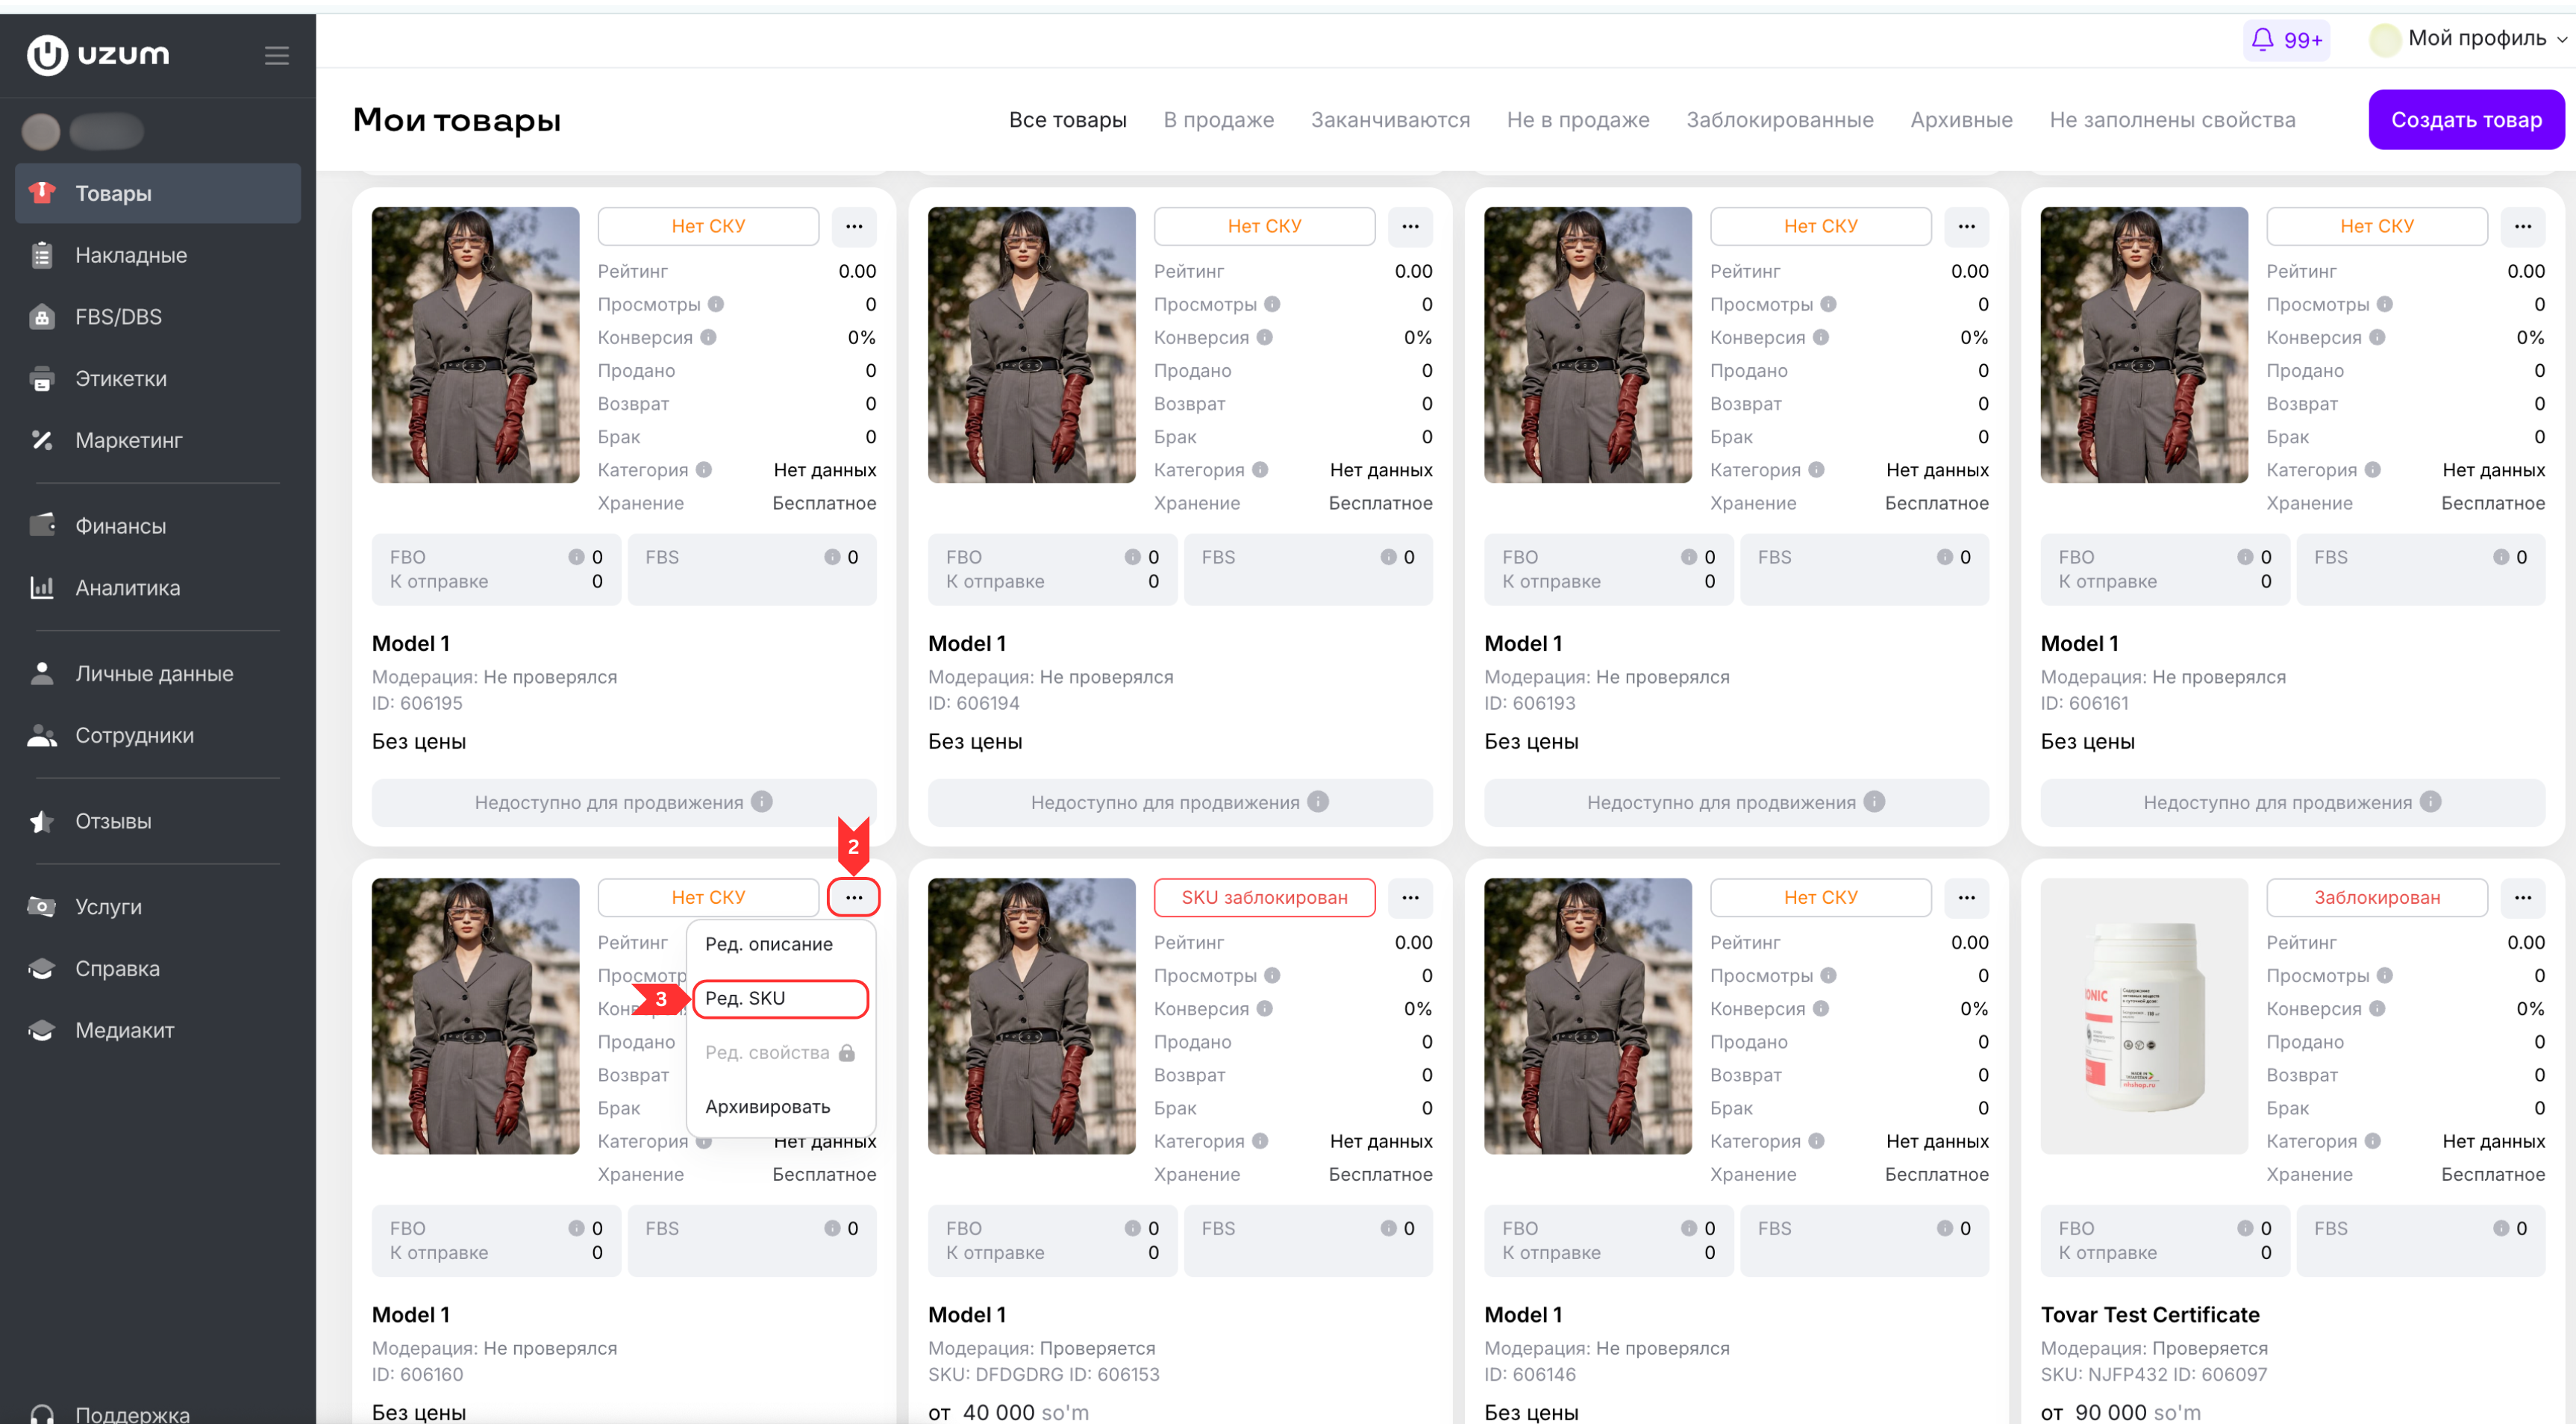Open Услуги in the sidebar
Image resolution: width=2576 pixels, height=1424 pixels.
tap(158, 907)
